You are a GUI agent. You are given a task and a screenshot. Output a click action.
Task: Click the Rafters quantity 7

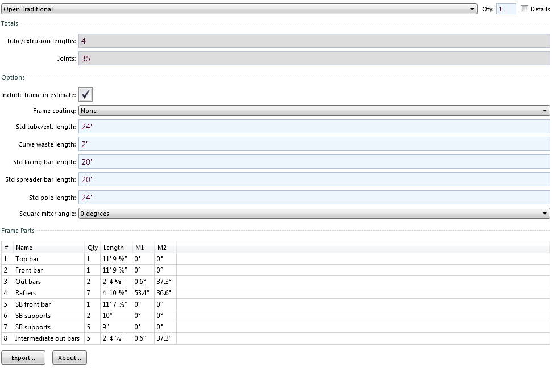88,292
